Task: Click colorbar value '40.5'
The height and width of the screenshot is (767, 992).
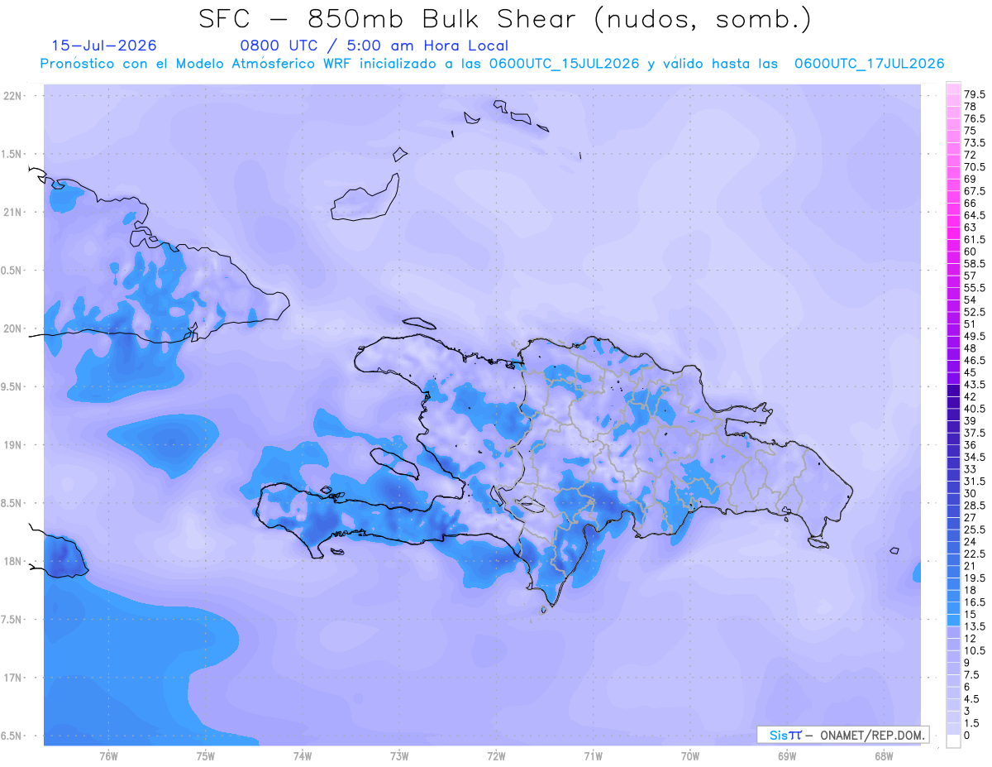Action: pos(974,409)
